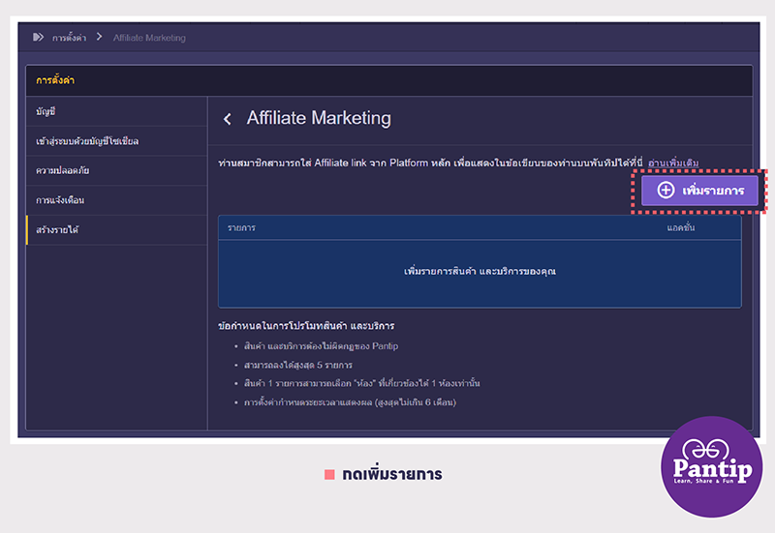Click the rule about selecting 1 ห้อง
Screen dimensions: 775x533
click(361, 383)
